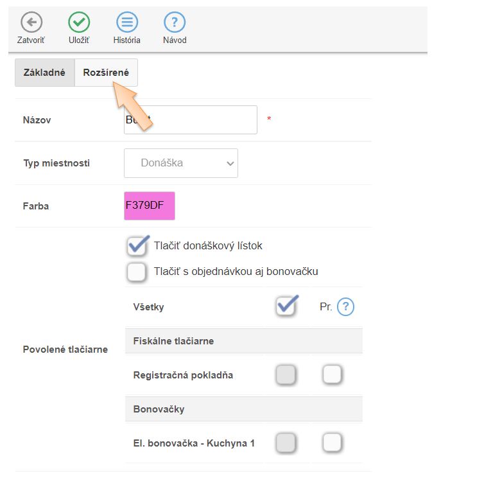
Task: Click the Uložiť checkmark icon
Action: (x=79, y=22)
